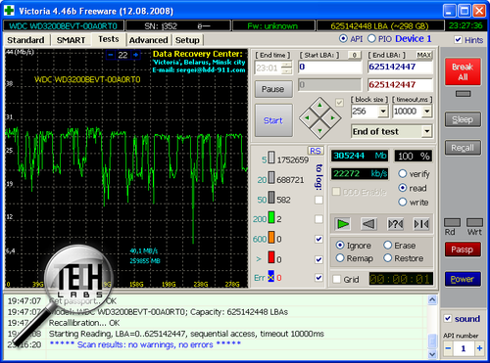Choose Ignore error action
Screen dimensions: 490x363
click(340, 245)
